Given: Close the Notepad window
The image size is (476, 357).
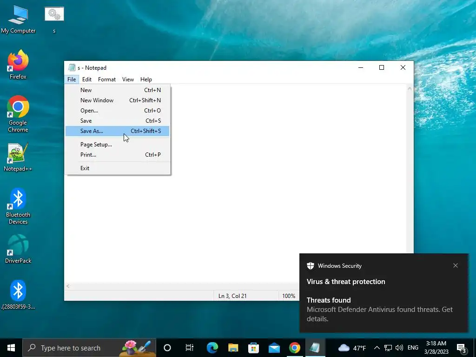Looking at the screenshot, I should 403,67.
